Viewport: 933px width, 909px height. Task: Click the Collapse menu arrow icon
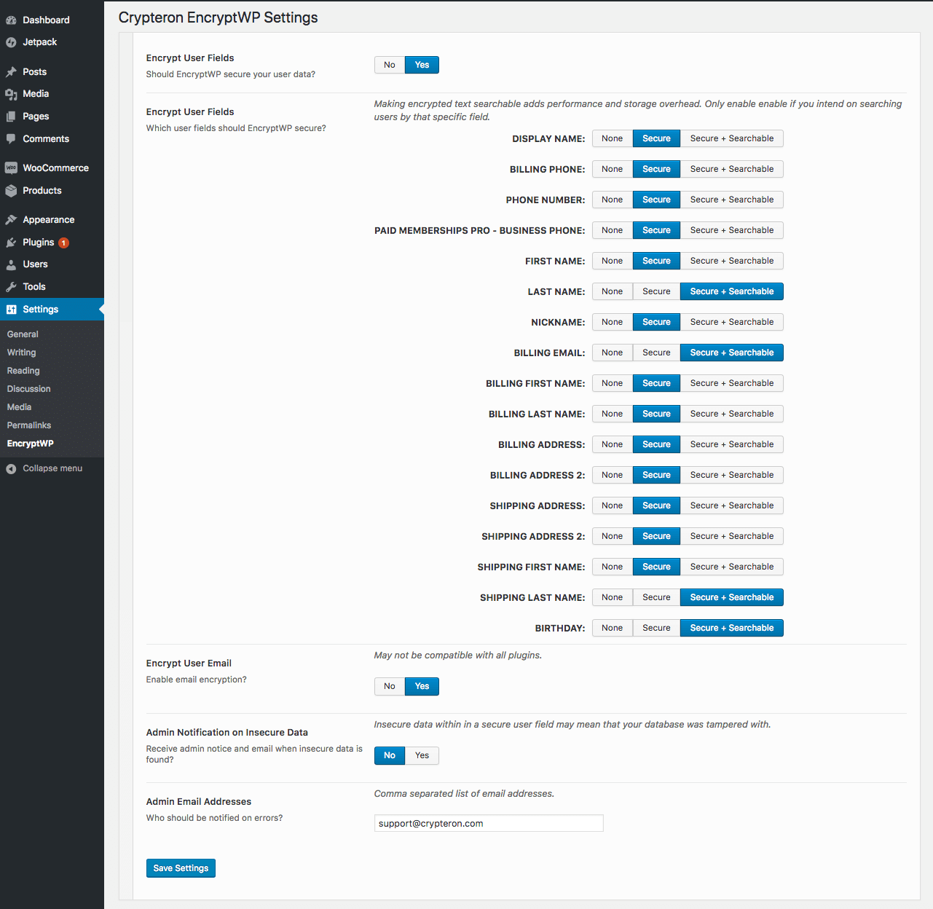click(11, 469)
